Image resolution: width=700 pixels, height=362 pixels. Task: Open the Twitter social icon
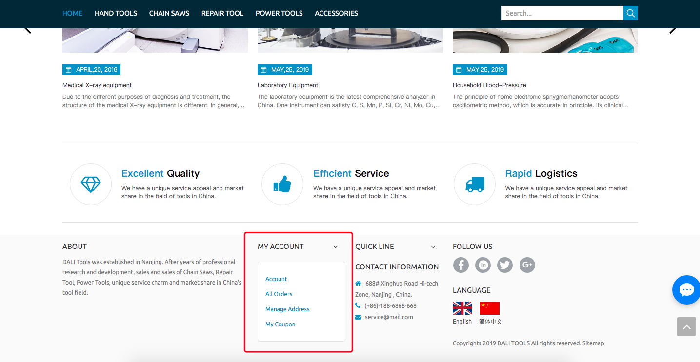point(505,265)
